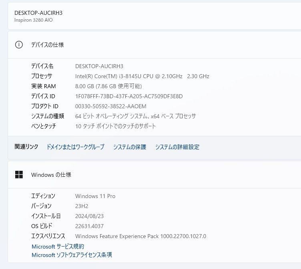This screenshot has height=269, width=301.
Task: Click the バージョン label
Action: [41, 206]
